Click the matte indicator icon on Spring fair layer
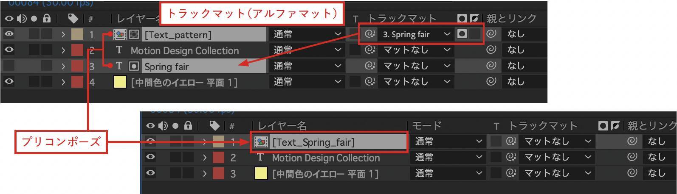Image resolution: width=677 pixels, height=194 pixels. coord(134,66)
